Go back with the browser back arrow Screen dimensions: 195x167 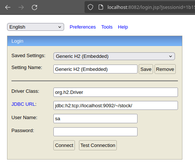pos(8,7)
